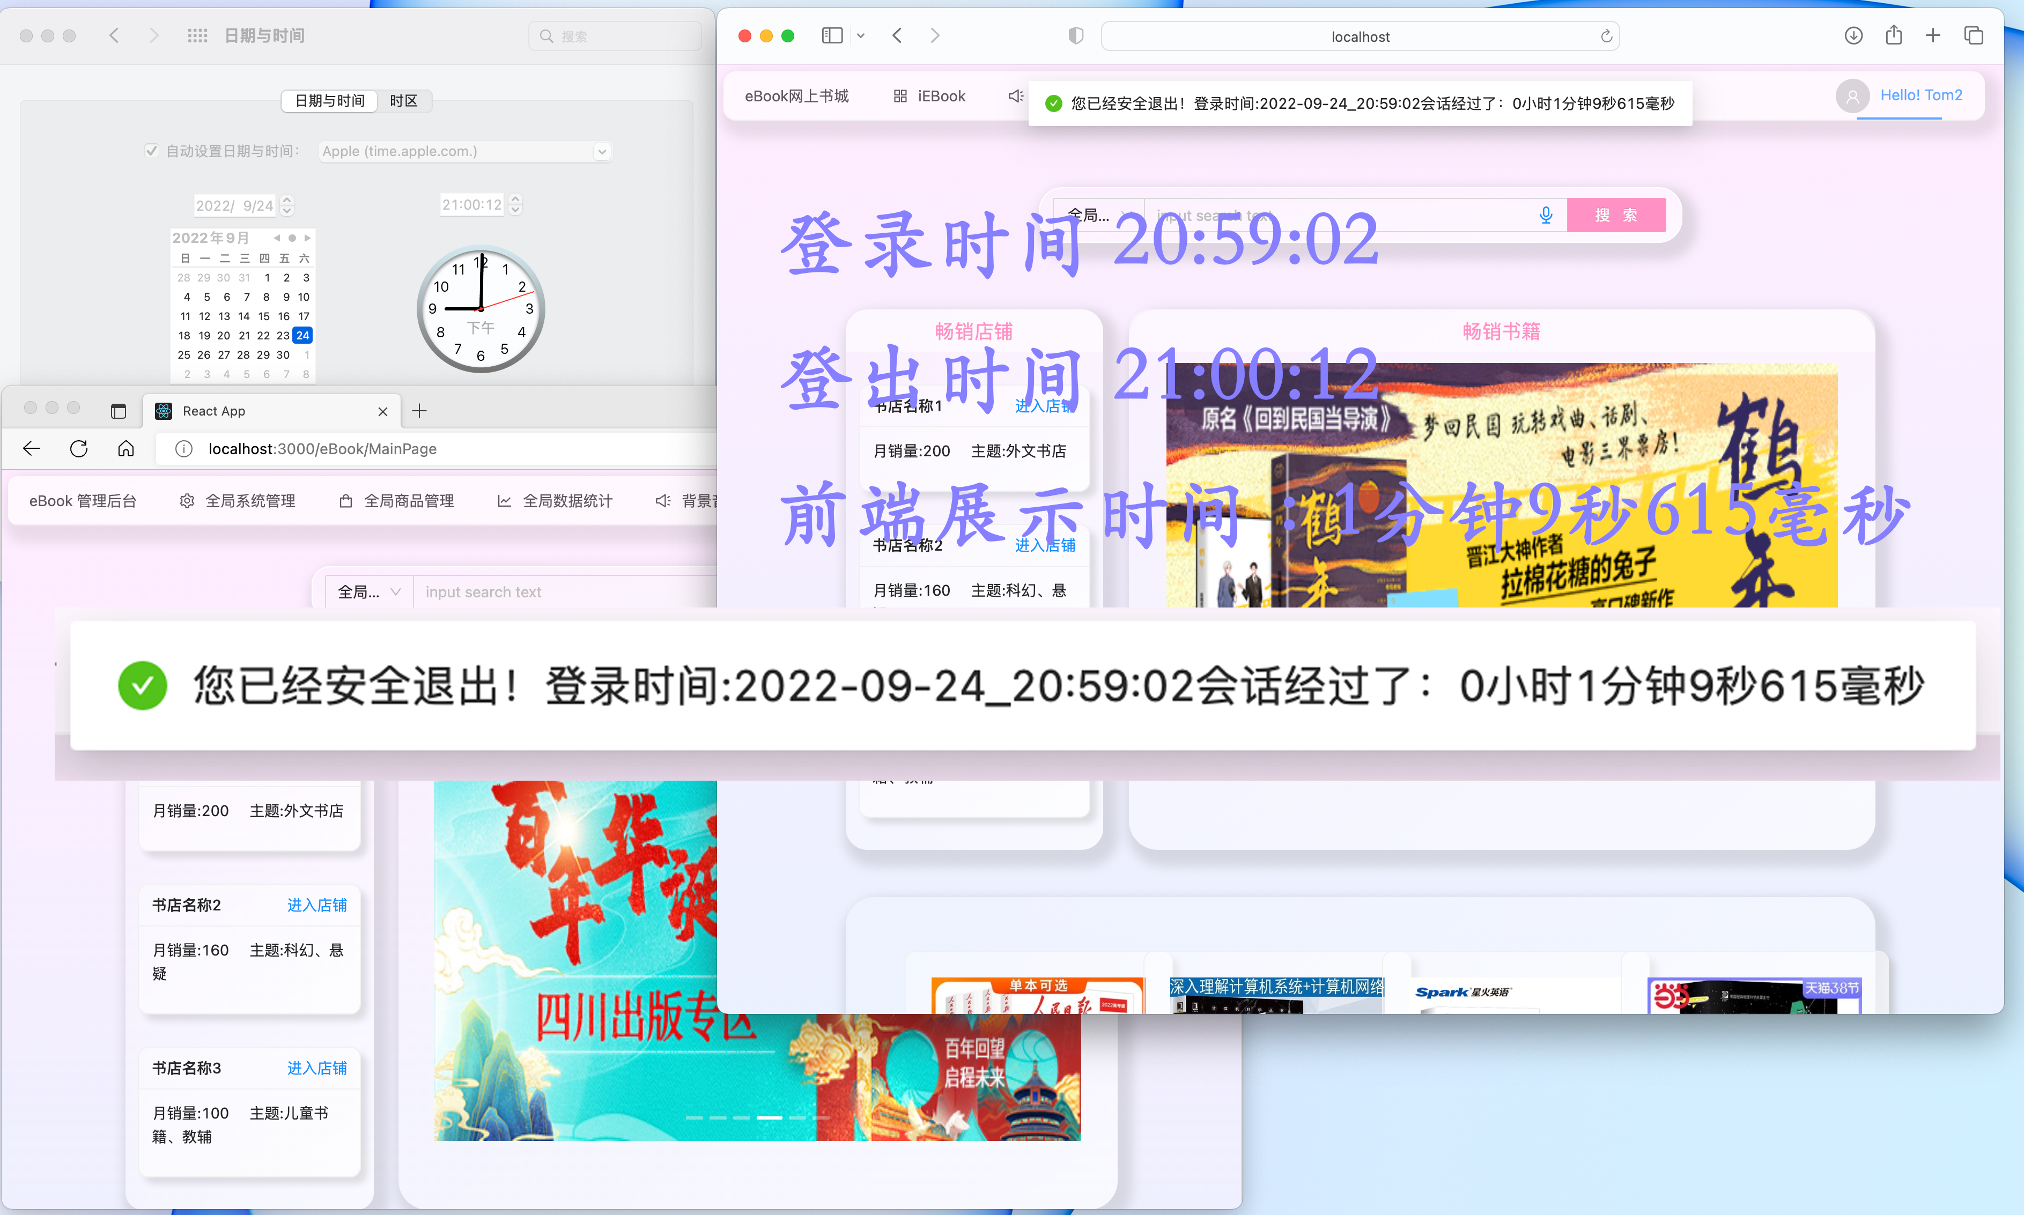Open the Apple (time.apple.com.) server dropdown

click(x=602, y=151)
